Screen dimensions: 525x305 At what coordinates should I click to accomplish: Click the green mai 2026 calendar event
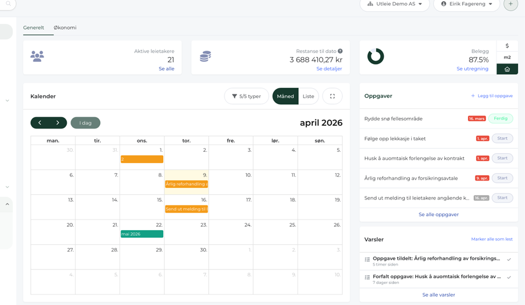(x=142, y=234)
